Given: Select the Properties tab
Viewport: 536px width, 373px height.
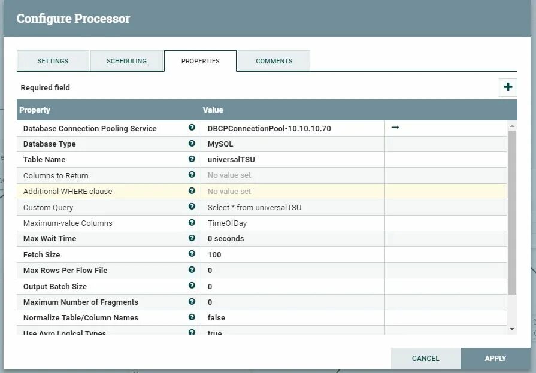Looking at the screenshot, I should [x=200, y=61].
